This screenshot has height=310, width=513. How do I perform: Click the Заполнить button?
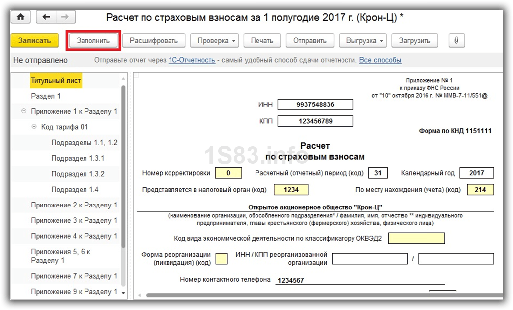[x=93, y=41]
